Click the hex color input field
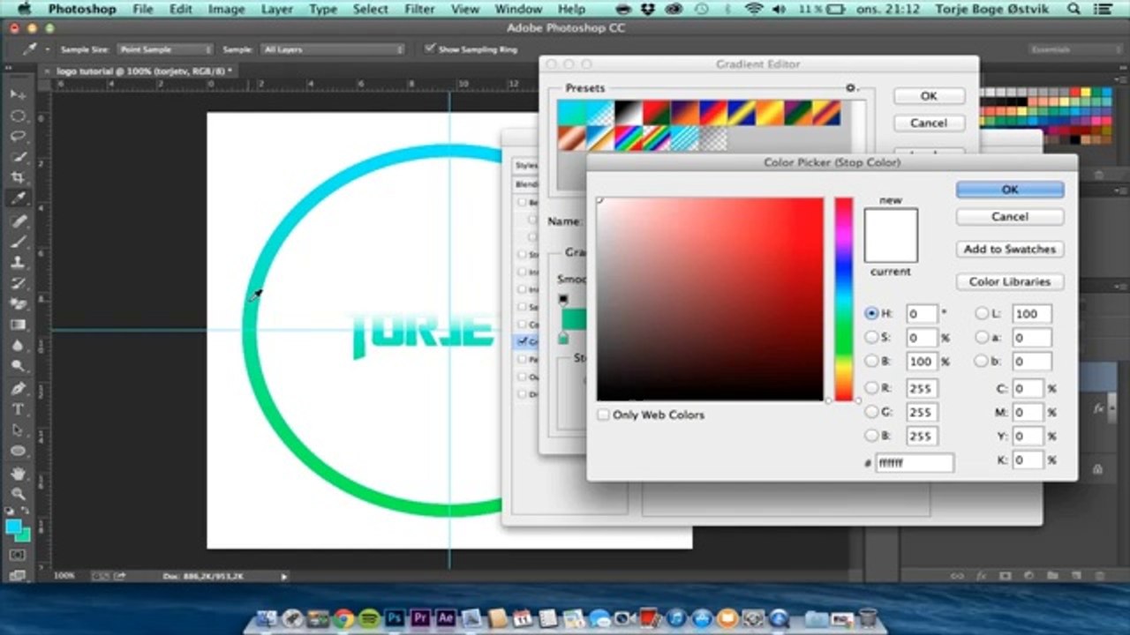This screenshot has height=635, width=1130. pyautogui.click(x=914, y=462)
